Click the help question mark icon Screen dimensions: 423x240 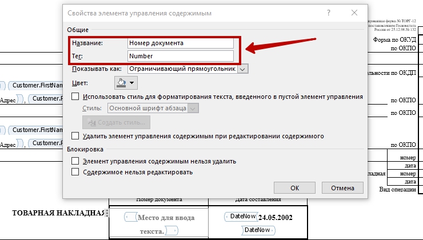[328, 13]
